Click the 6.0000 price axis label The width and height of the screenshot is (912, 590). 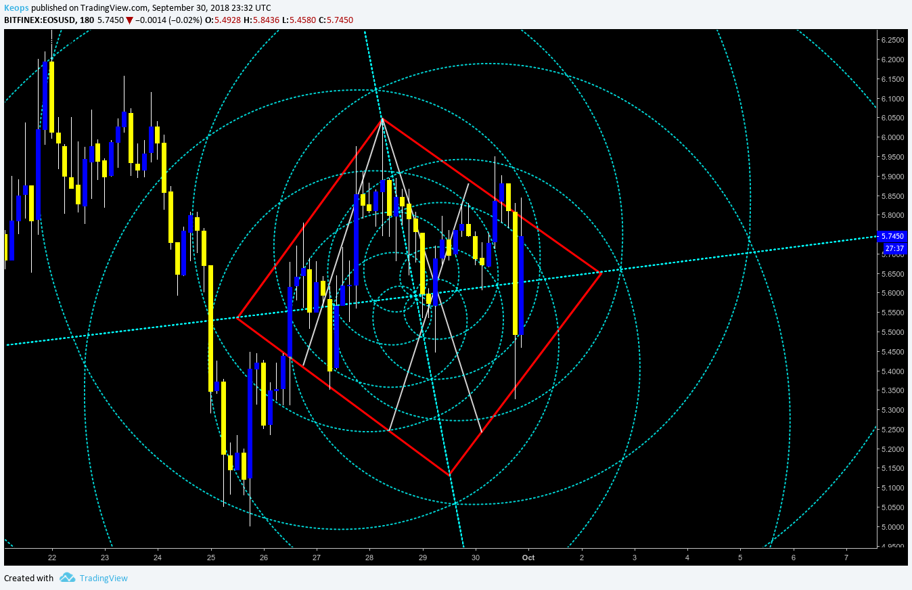(892, 137)
